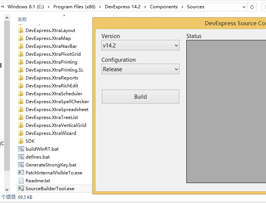Click the refresh icon beside the address bar
266x203 pixels.
click(x=252, y=7)
